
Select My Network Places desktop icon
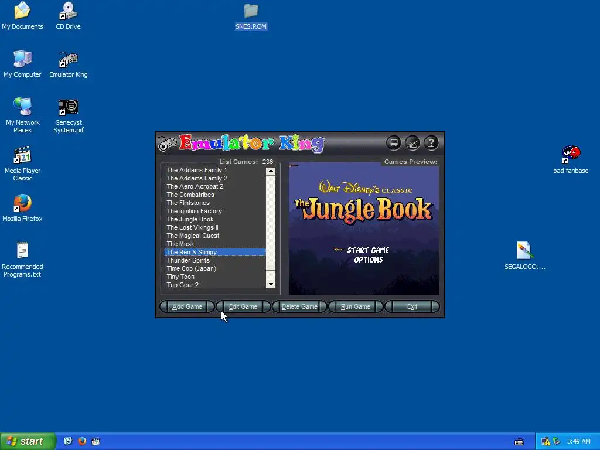tap(22, 115)
